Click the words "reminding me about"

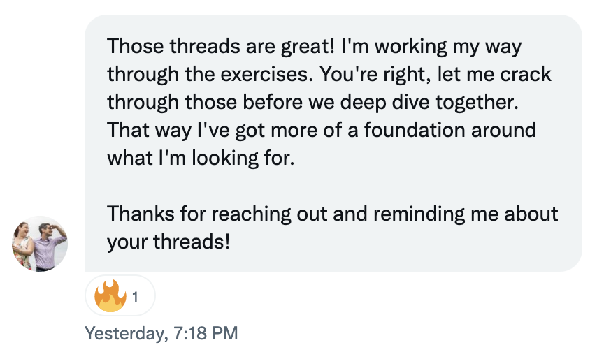[466, 214]
